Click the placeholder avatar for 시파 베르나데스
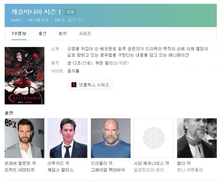The height and width of the screenshot is (185, 222). coord(154,138)
